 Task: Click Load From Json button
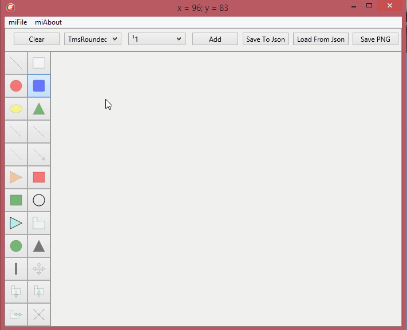pyautogui.click(x=321, y=39)
